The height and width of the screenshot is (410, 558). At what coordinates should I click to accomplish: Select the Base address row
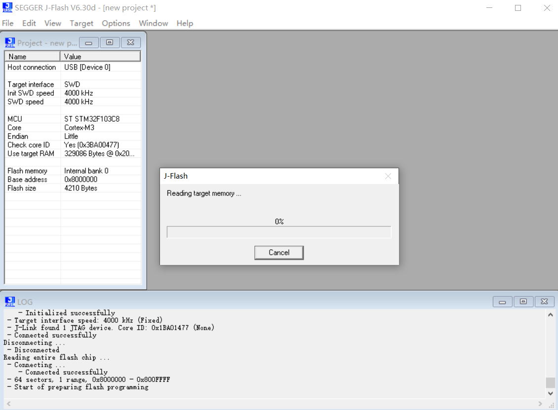click(73, 180)
